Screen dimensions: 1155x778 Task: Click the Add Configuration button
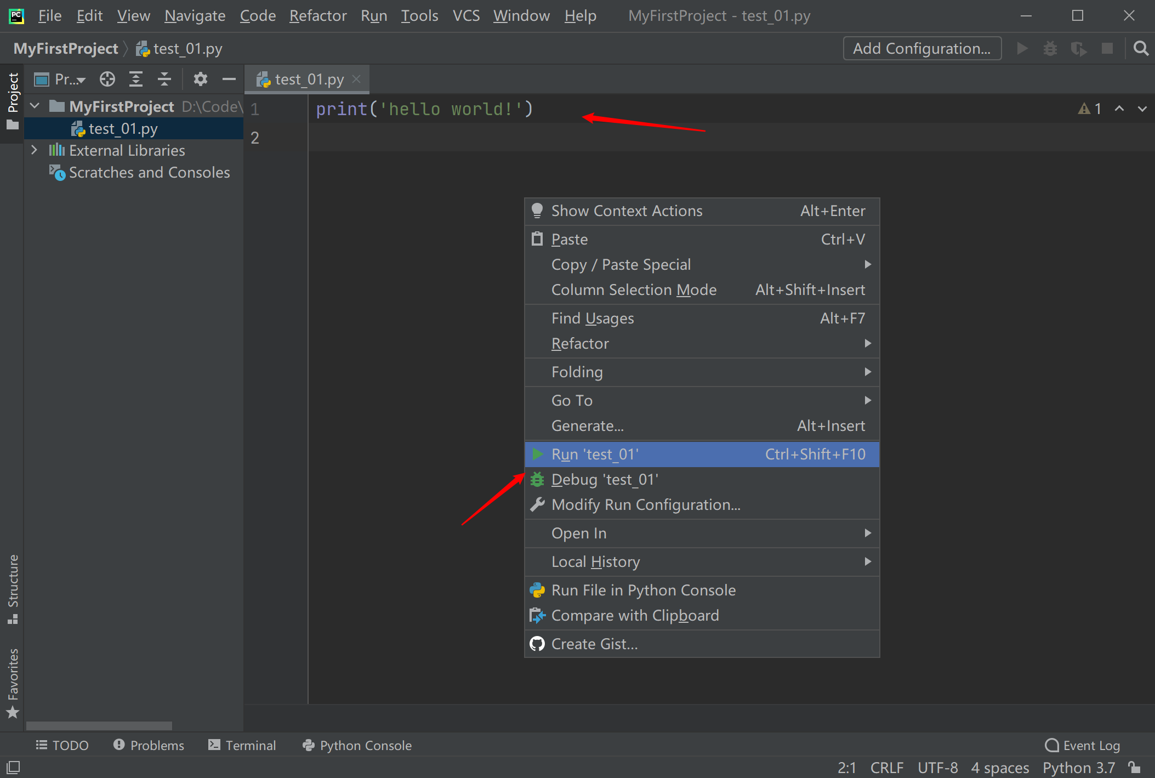[921, 49]
